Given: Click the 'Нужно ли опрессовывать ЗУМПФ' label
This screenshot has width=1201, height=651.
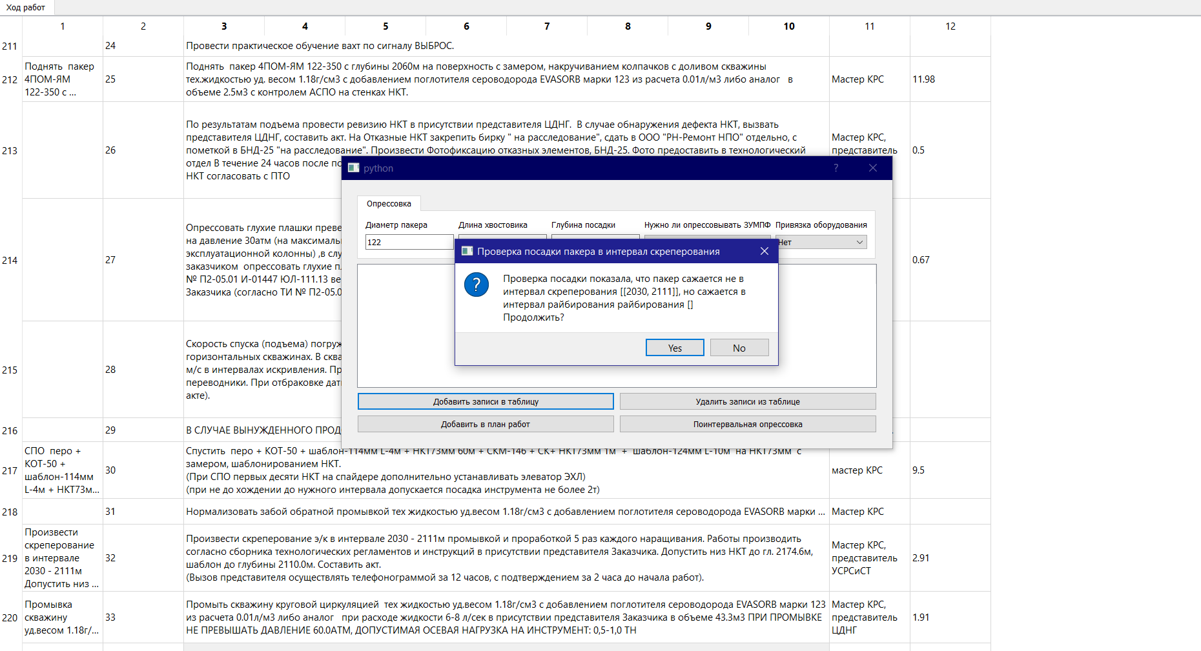Looking at the screenshot, I should pos(707,225).
